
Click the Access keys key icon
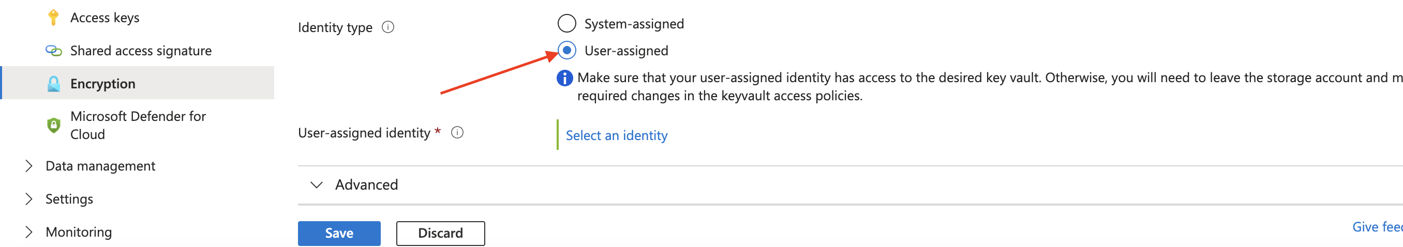tap(53, 18)
